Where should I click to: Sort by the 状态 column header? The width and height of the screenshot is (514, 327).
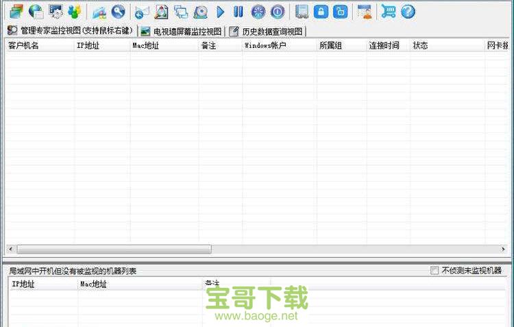click(x=448, y=46)
